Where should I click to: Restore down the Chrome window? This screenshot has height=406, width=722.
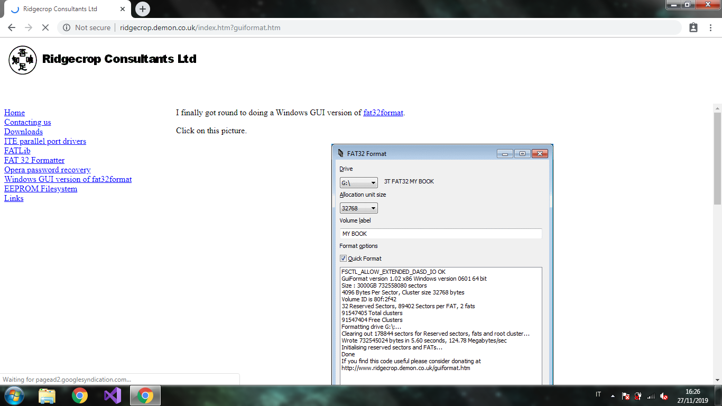(x=688, y=5)
